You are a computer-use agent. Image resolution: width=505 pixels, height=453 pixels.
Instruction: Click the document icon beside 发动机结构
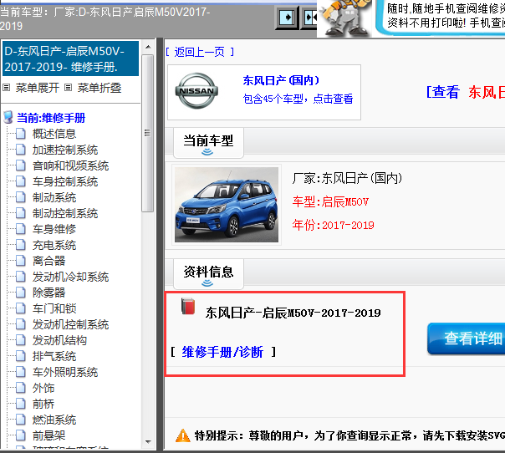point(21,340)
